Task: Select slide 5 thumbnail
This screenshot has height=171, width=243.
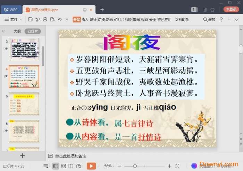Action: click(x=24, y=104)
